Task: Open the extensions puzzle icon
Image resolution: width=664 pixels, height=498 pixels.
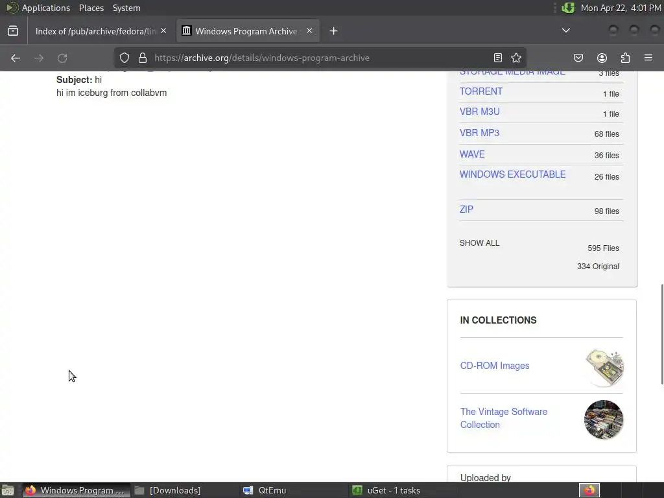Action: click(625, 58)
